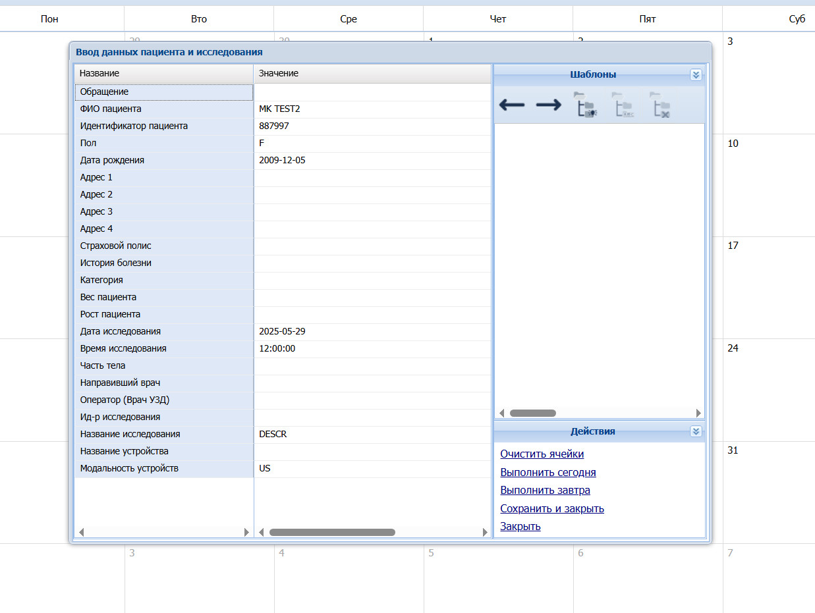This screenshot has height=613, width=815.
Task: Click the rename template folder icon
Action: [x=624, y=105]
